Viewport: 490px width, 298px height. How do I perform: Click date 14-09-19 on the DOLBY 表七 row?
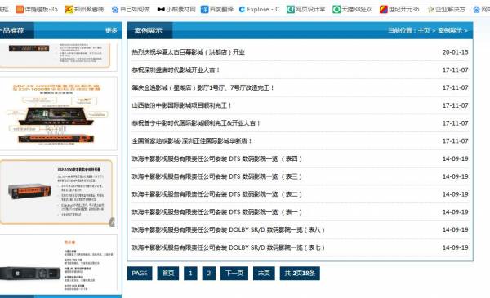[456, 247]
